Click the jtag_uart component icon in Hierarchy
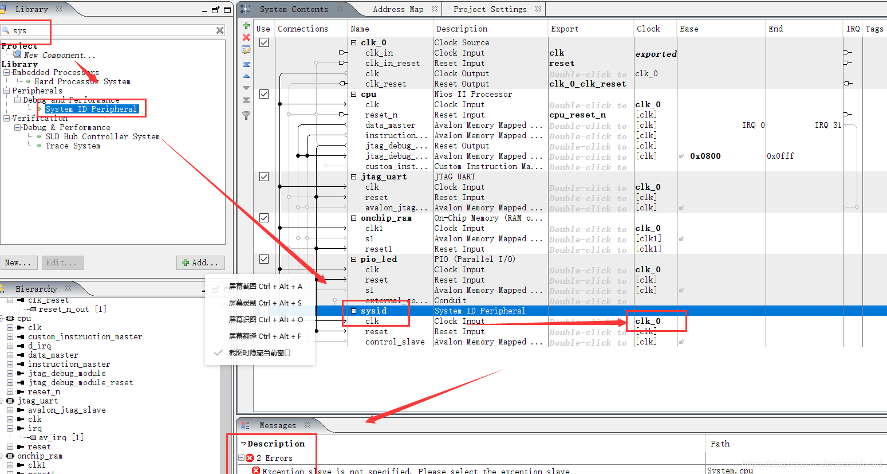This screenshot has width=887, height=474. [x=10, y=401]
